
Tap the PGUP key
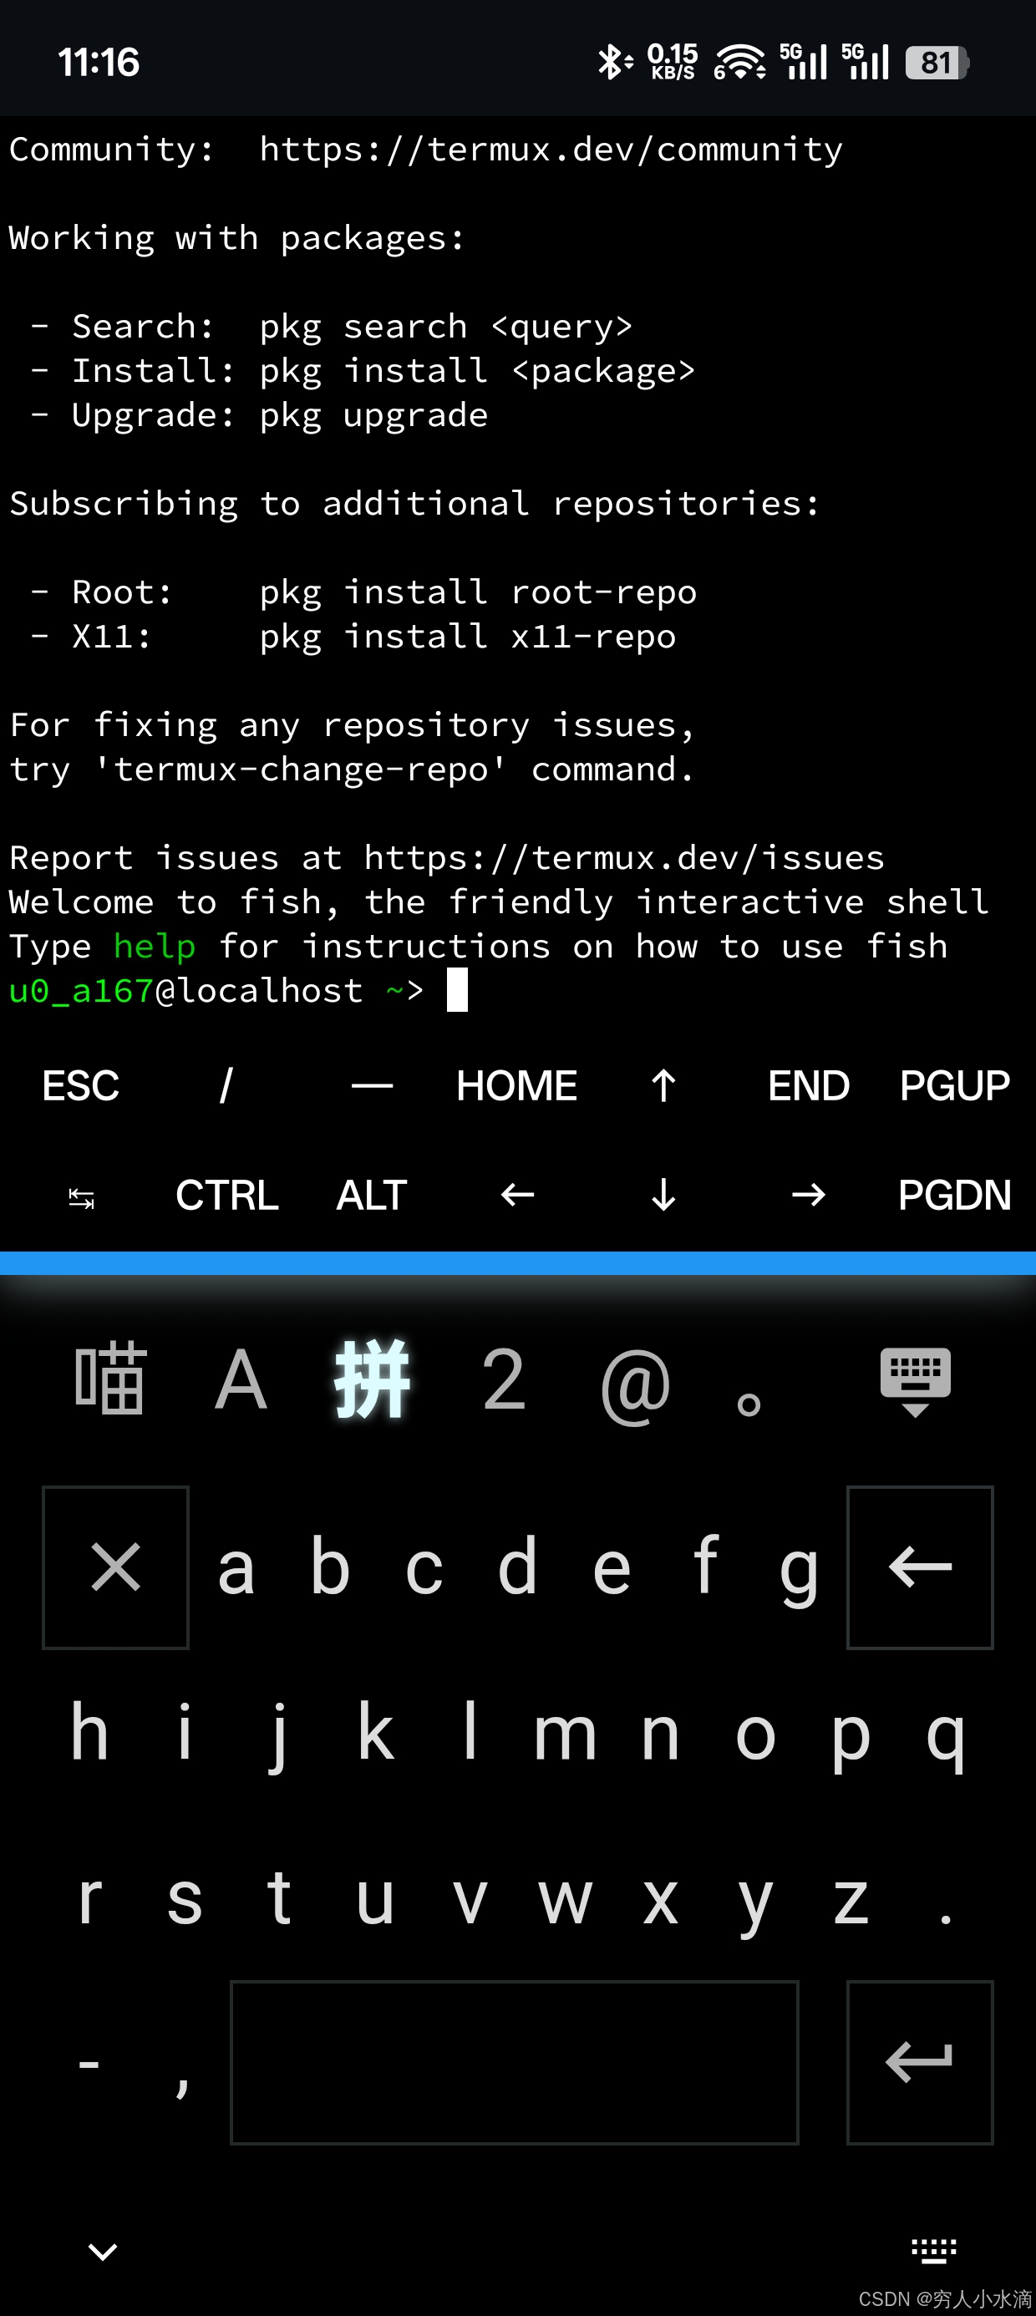955,1085
